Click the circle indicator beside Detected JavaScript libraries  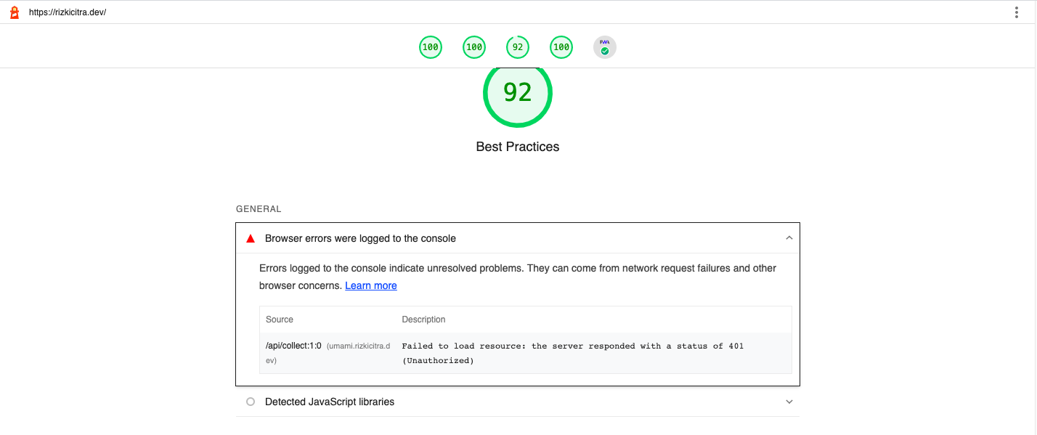point(250,402)
